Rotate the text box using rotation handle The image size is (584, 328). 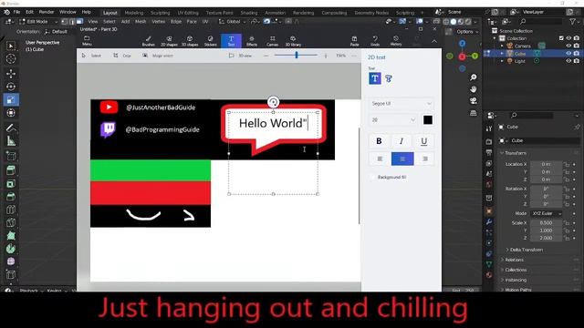coord(273,102)
